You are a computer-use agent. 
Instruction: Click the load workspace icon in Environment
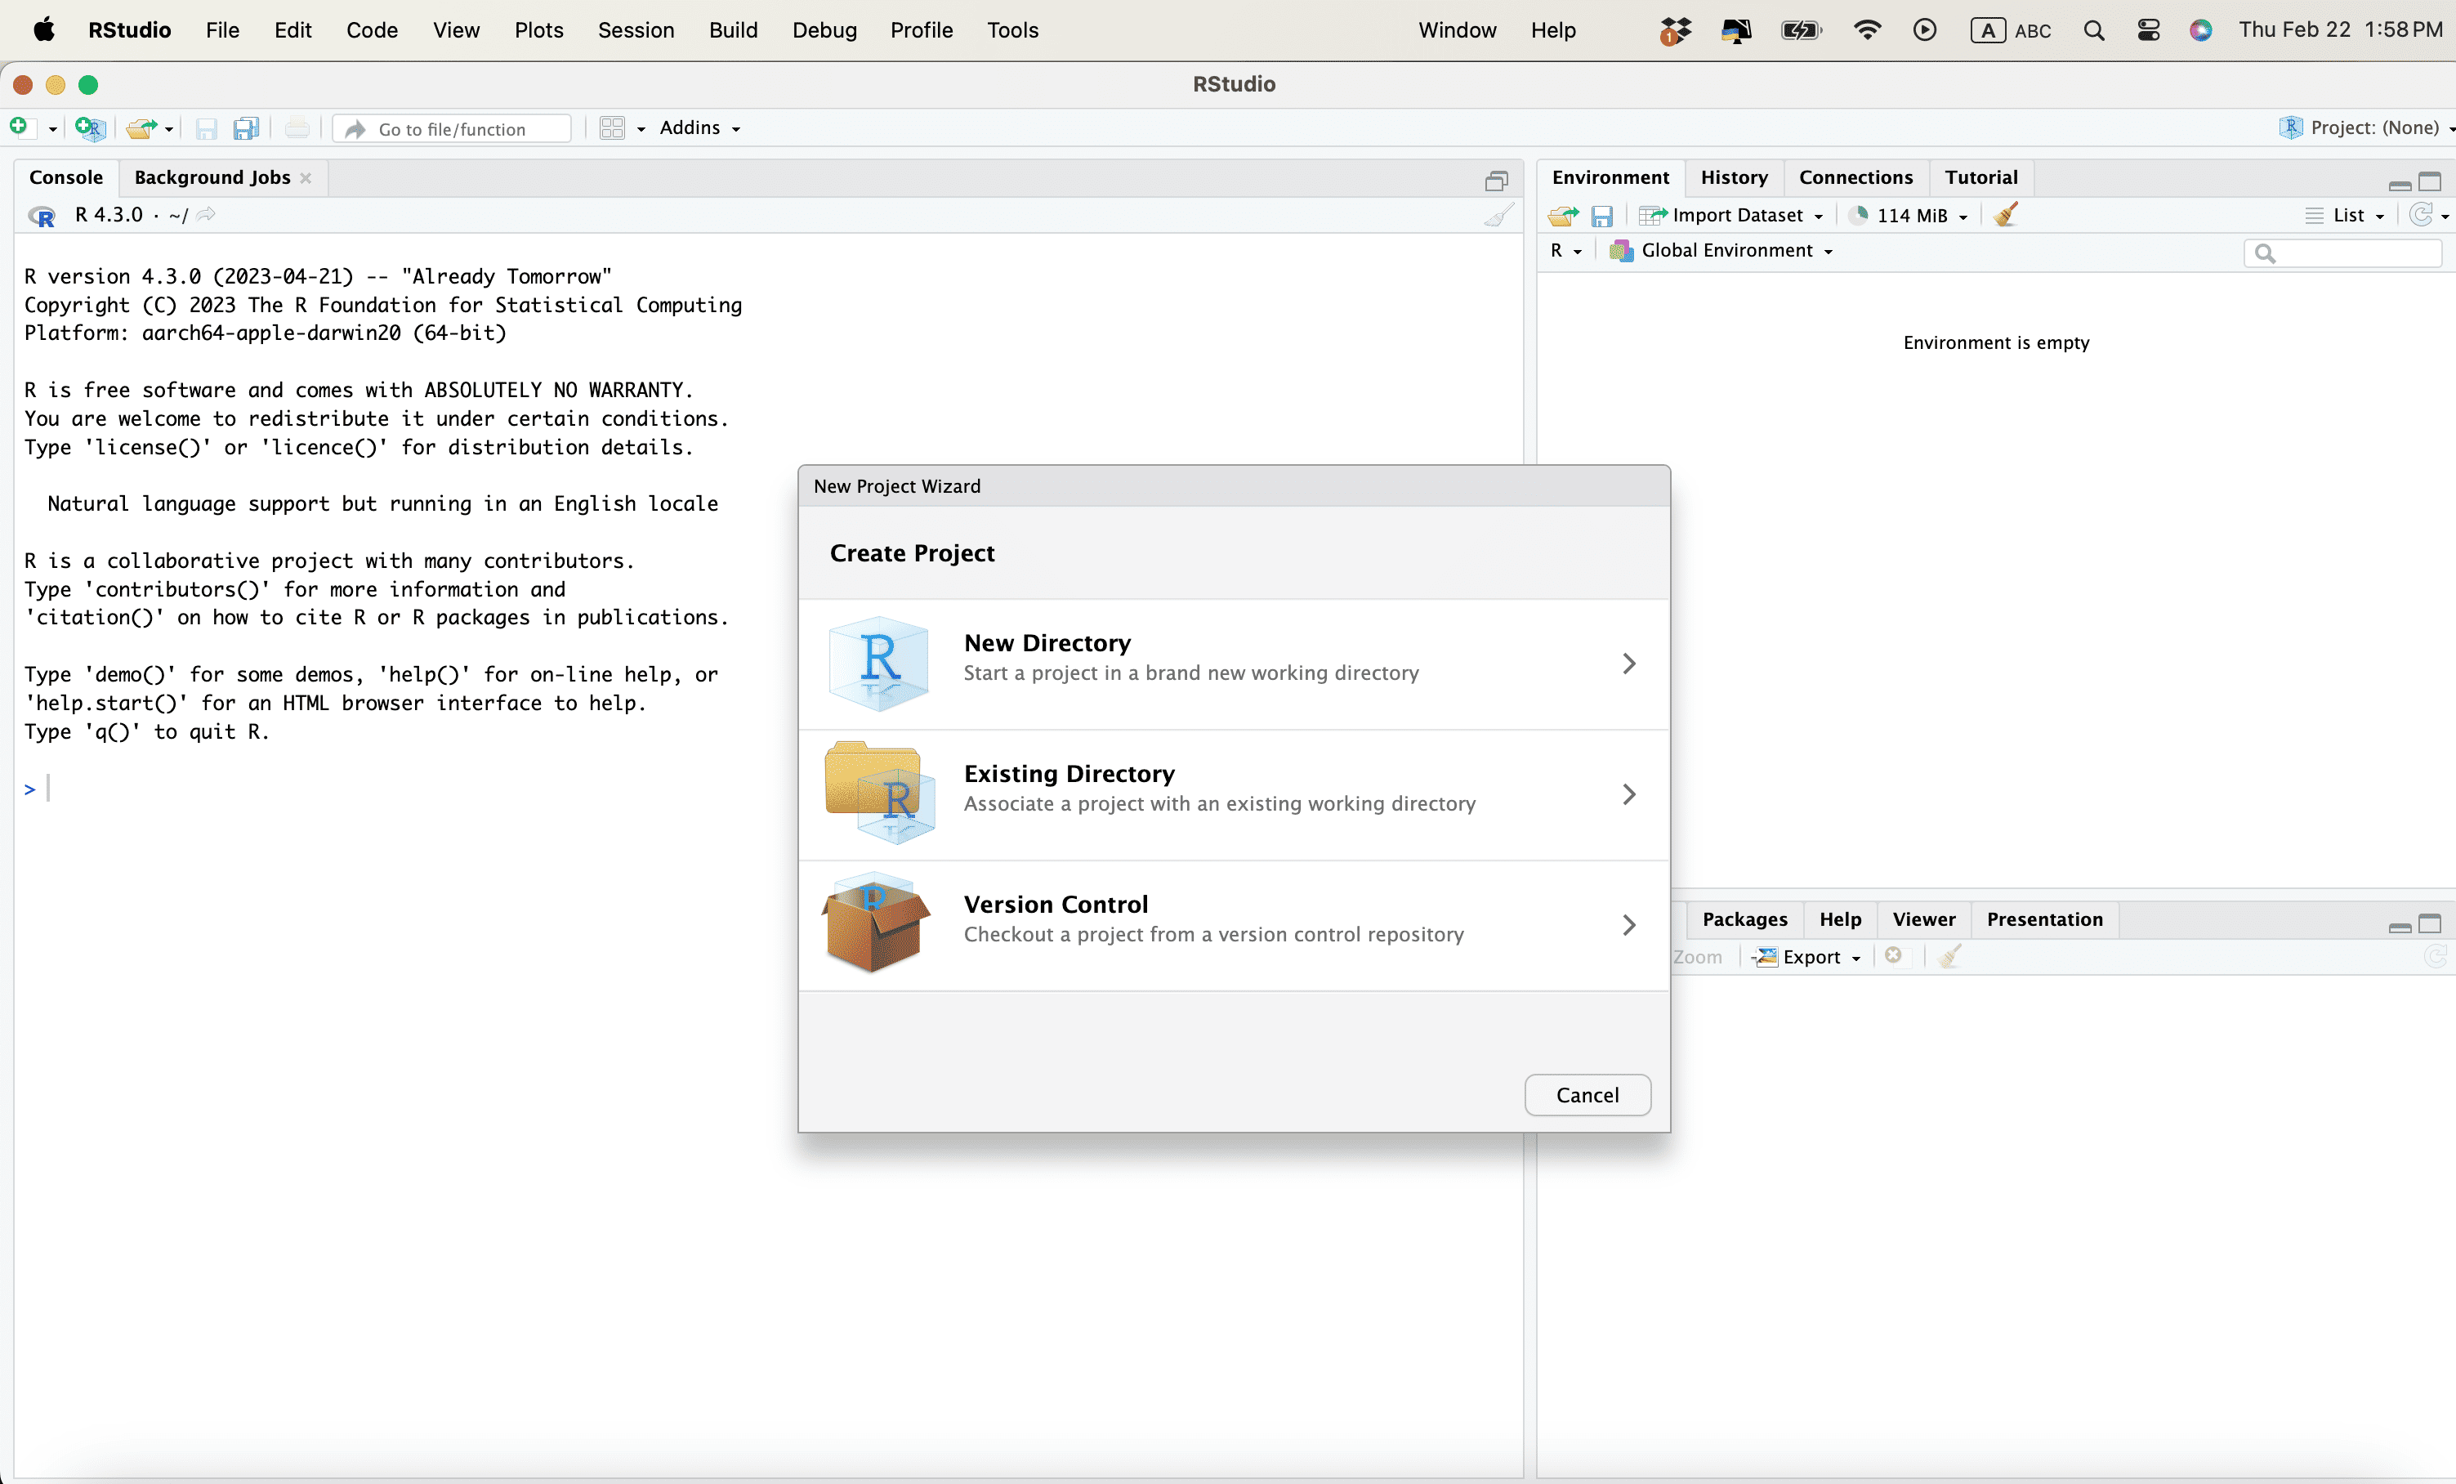[x=1563, y=215]
